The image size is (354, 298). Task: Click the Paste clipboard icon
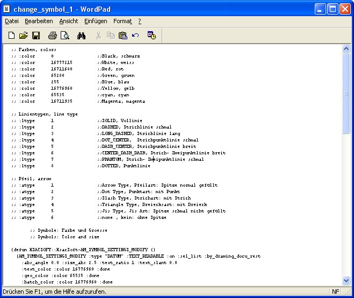(123, 36)
